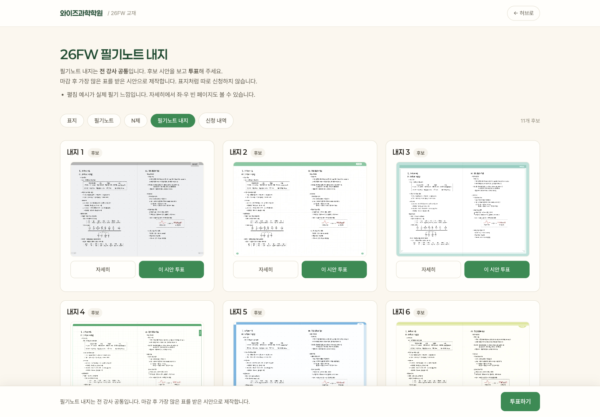Viewport: 600px width, 417px height.
Task: Click the 26FW 필기노트 내지 heading
Action: 114,55
